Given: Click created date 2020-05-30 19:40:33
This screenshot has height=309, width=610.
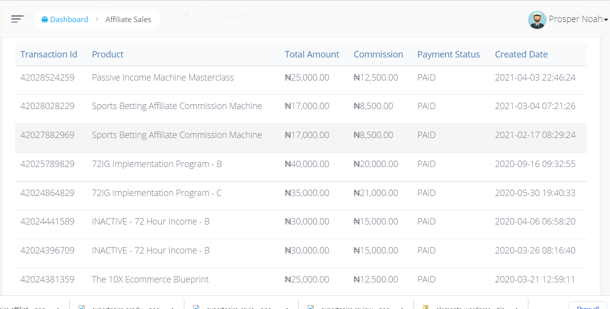Looking at the screenshot, I should (535, 193).
